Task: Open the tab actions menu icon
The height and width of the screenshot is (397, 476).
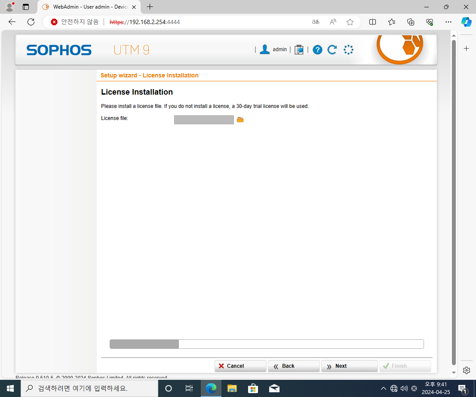Action: [x=26, y=7]
